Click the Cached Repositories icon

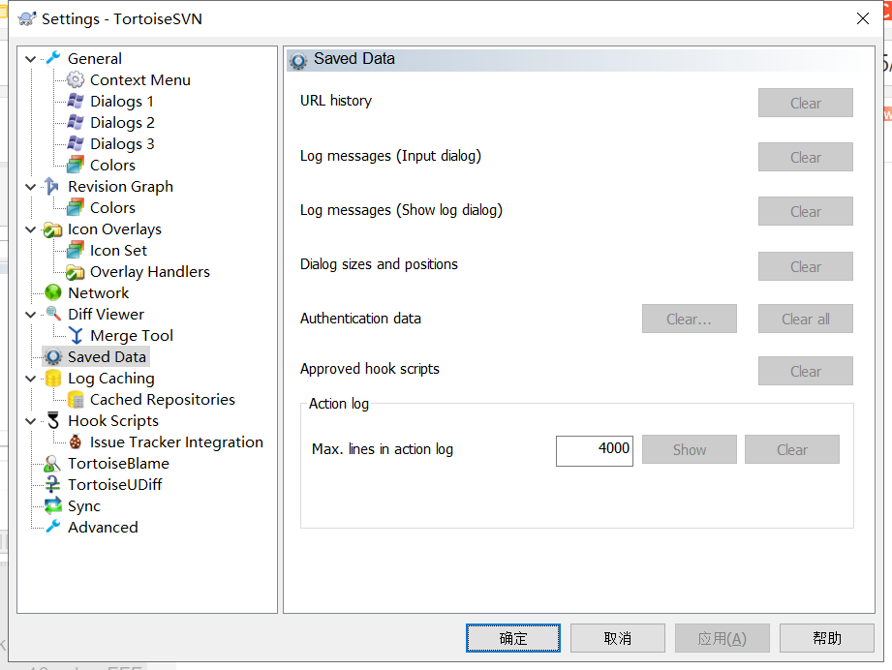click(76, 399)
